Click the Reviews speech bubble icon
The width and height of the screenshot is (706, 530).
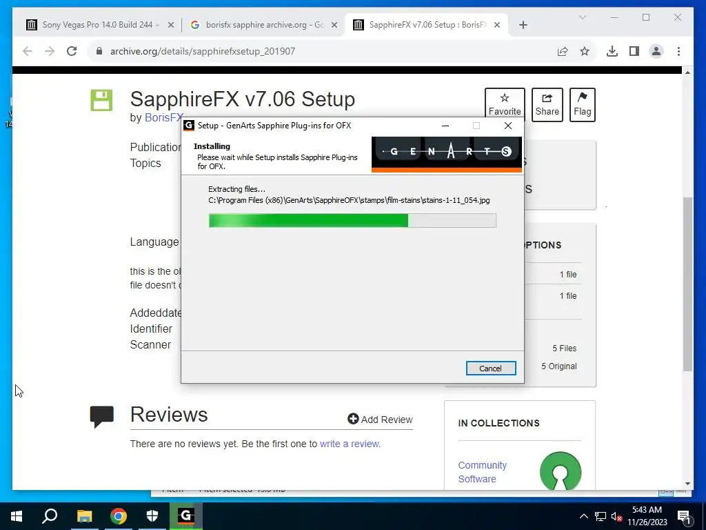point(102,416)
